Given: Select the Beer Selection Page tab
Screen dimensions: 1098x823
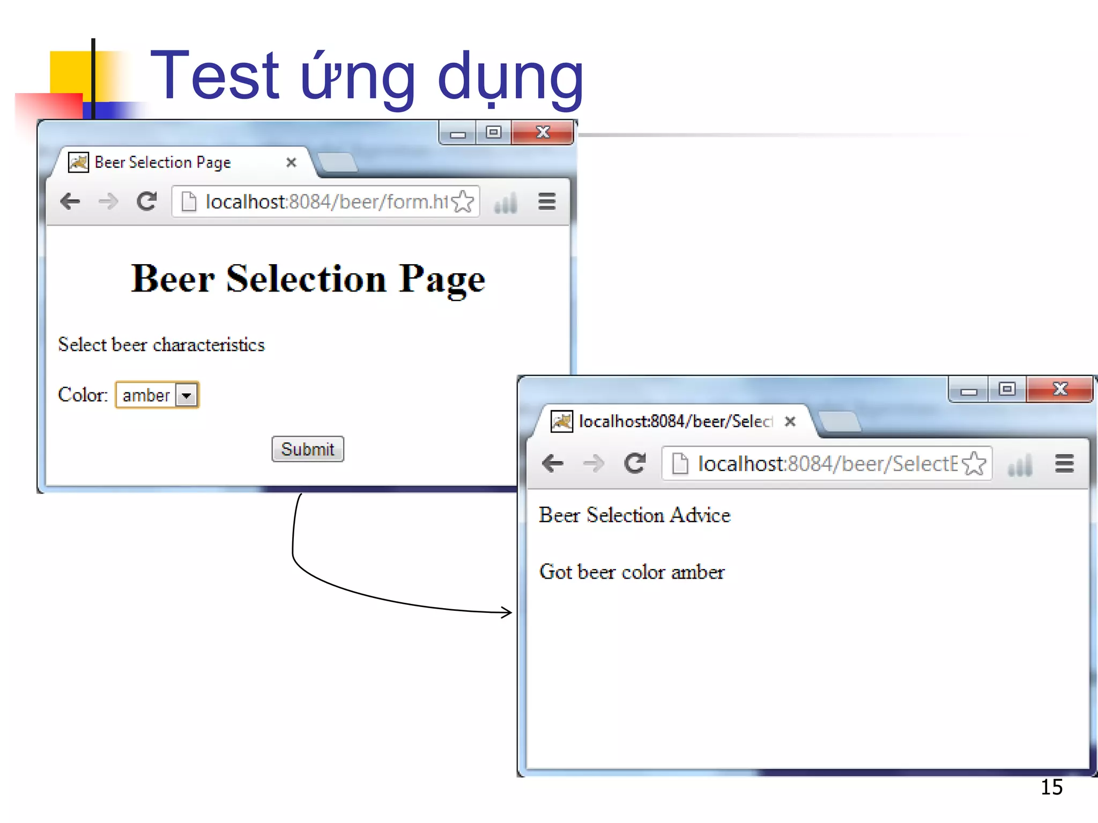Looking at the screenshot, I should click(x=182, y=162).
